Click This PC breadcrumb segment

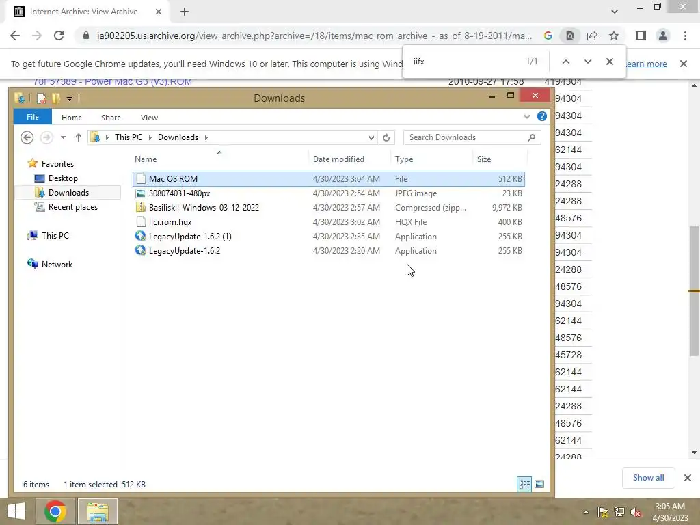tap(128, 137)
